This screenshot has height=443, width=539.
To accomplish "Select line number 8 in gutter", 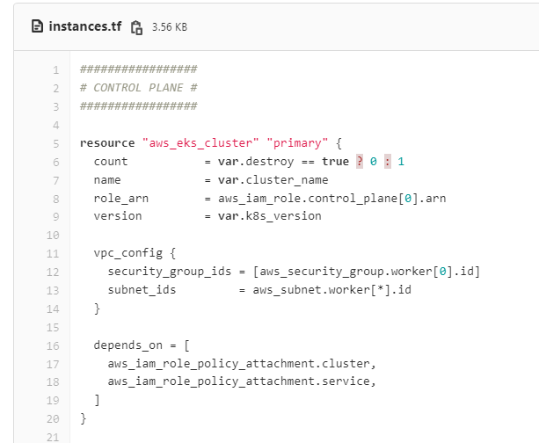I will (55, 199).
